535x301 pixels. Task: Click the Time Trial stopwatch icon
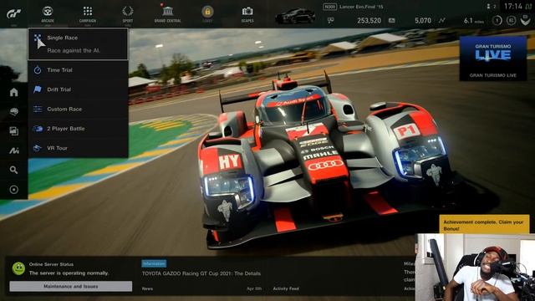tap(38, 70)
